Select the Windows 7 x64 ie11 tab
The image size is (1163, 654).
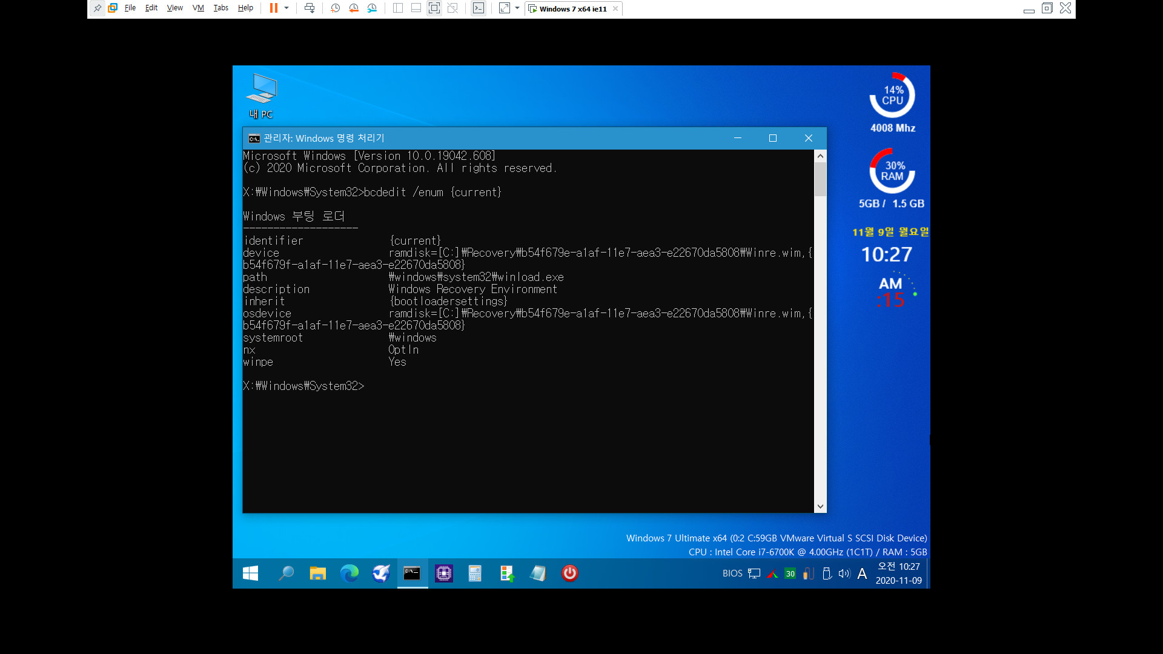pyautogui.click(x=572, y=9)
